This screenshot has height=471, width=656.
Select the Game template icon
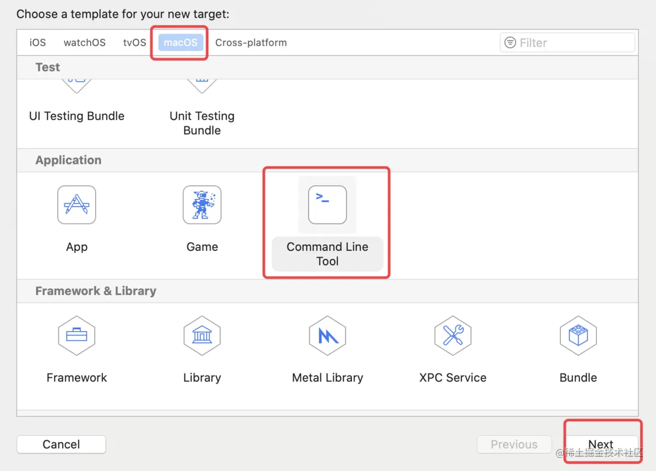202,205
